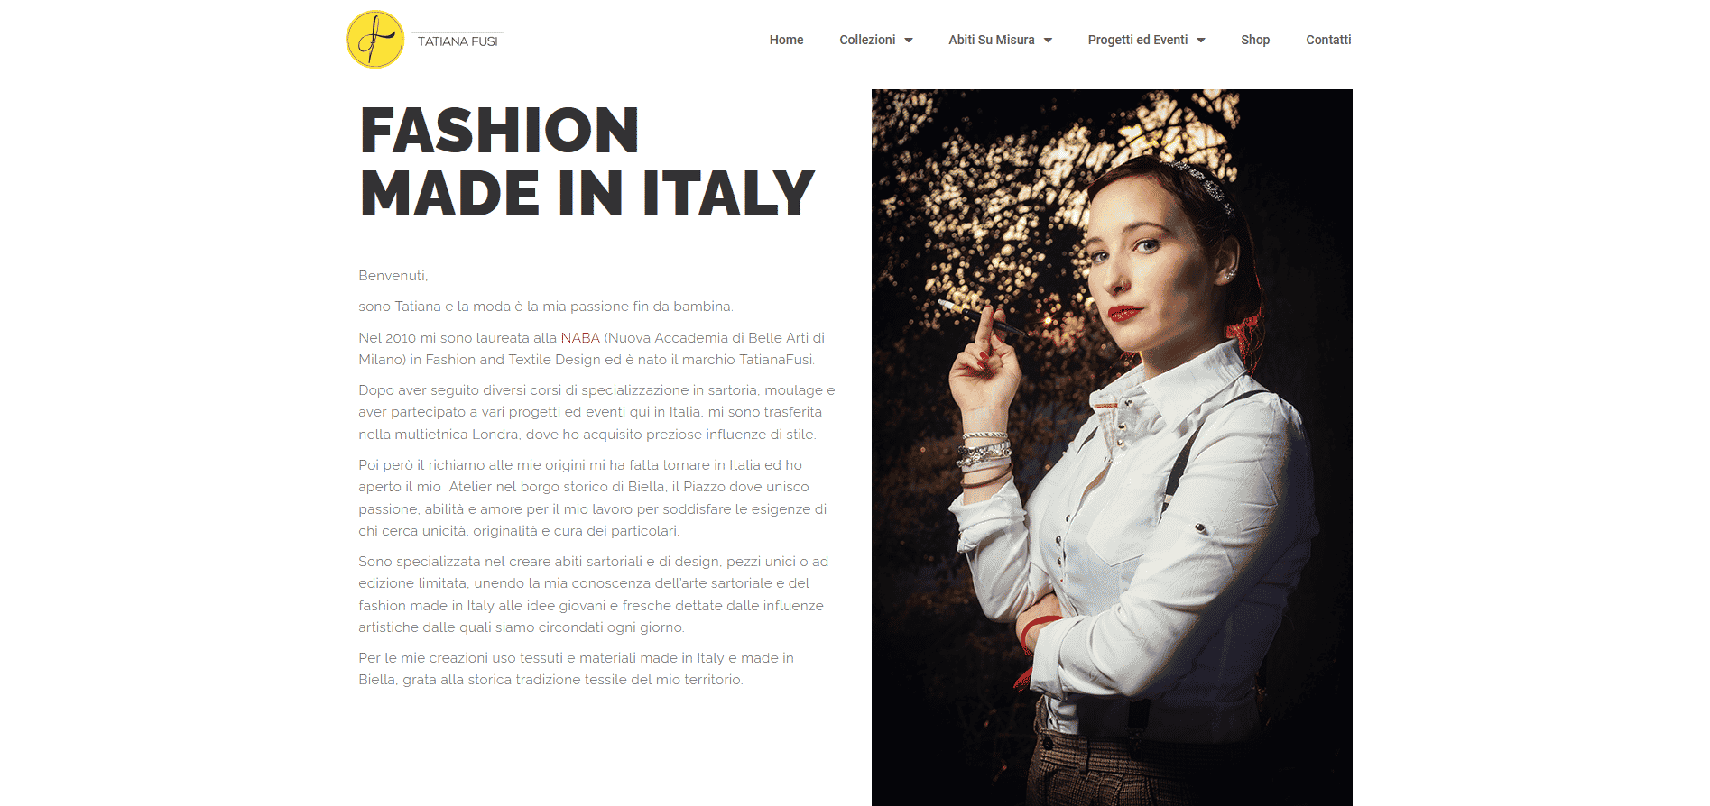Click the TATIANA FUSI brand name text
Screen dimensions: 1710x806
458,41
